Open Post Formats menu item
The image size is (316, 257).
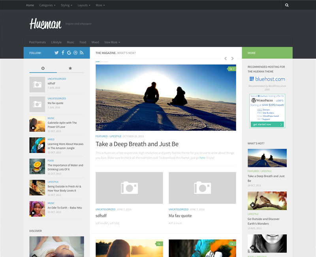38,42
